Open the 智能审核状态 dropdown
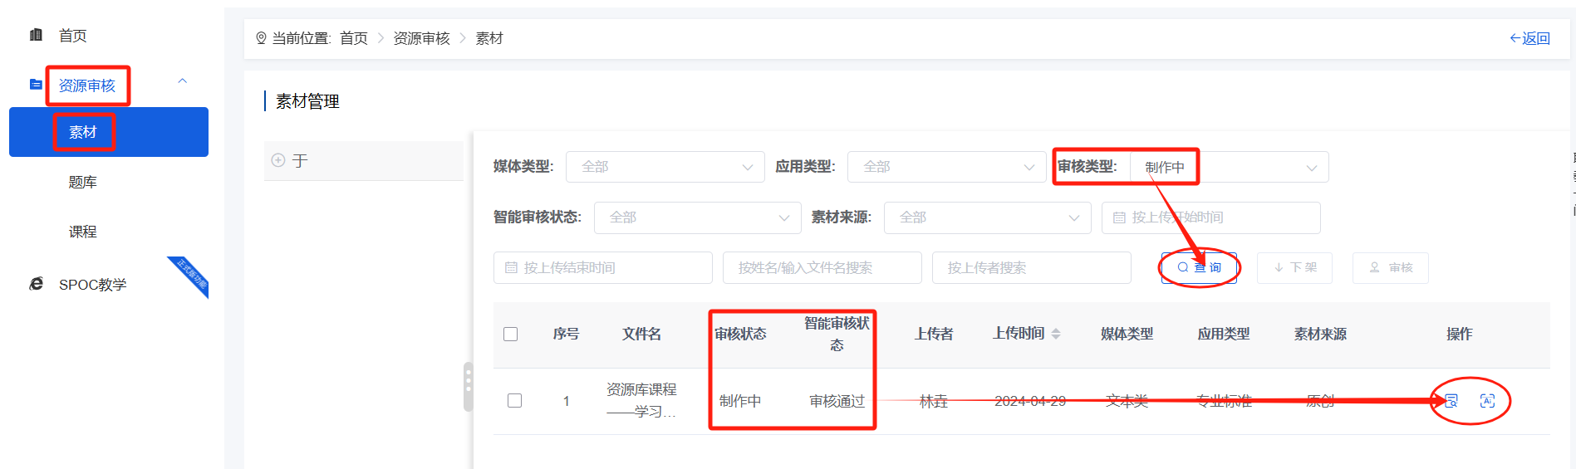The height and width of the screenshot is (469, 1576). 698,217
